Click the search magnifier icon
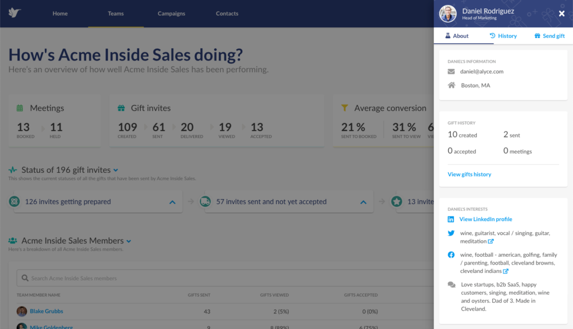Image resolution: width=573 pixels, height=329 pixels. coord(25,278)
